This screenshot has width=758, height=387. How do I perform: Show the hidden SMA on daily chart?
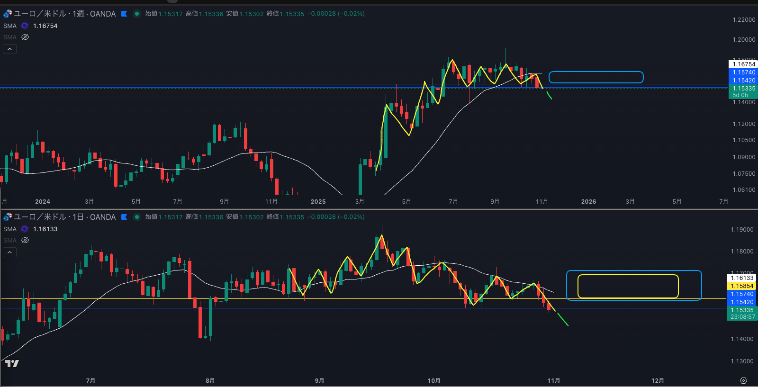pos(25,241)
